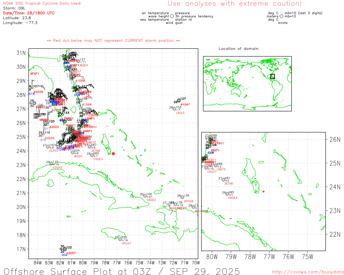Click the 84W longitude label on main map
344x275 pixels.
(x=38, y=263)
